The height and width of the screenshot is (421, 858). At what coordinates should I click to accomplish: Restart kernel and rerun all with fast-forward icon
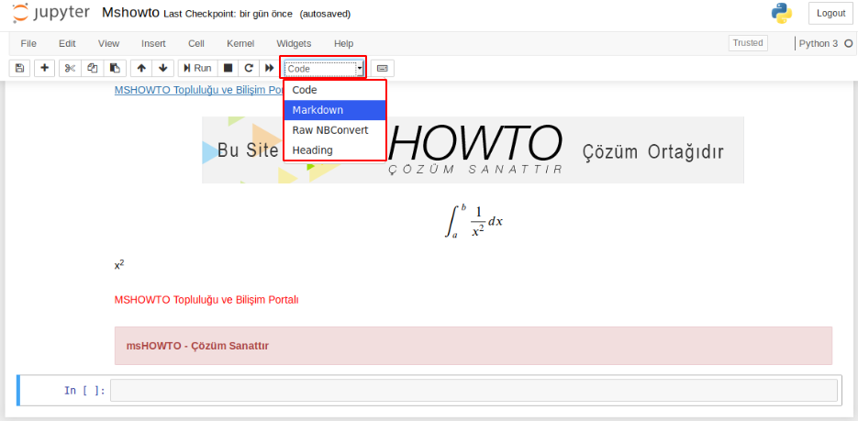(269, 69)
